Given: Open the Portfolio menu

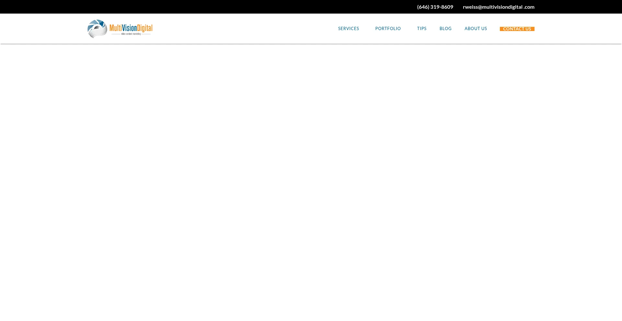Looking at the screenshot, I should 388,28.
